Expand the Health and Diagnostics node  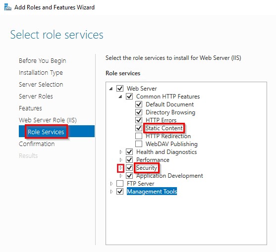pos(121,152)
